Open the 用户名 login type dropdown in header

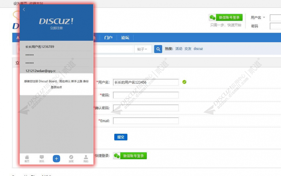click(x=258, y=17)
